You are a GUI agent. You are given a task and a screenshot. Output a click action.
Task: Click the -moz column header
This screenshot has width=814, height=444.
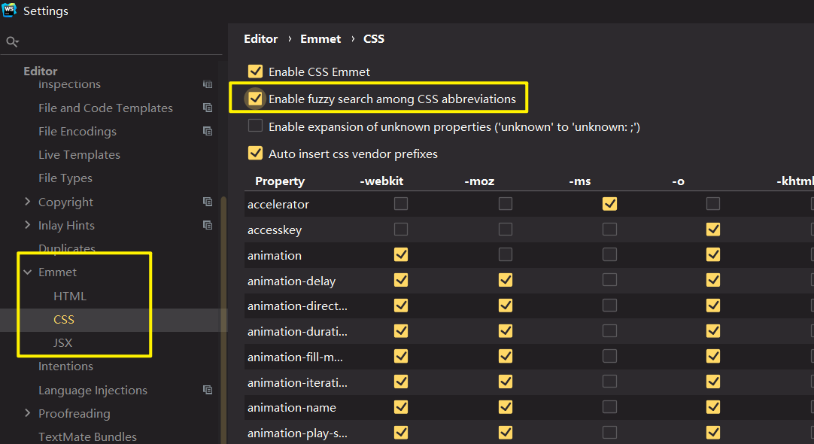click(x=479, y=181)
